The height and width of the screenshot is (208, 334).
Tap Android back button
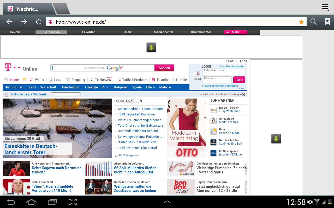[11, 202]
